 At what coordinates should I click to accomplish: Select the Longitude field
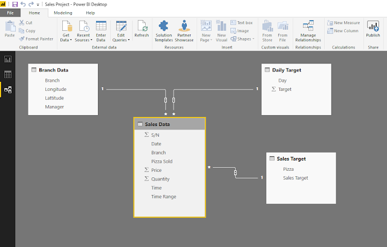pos(56,89)
